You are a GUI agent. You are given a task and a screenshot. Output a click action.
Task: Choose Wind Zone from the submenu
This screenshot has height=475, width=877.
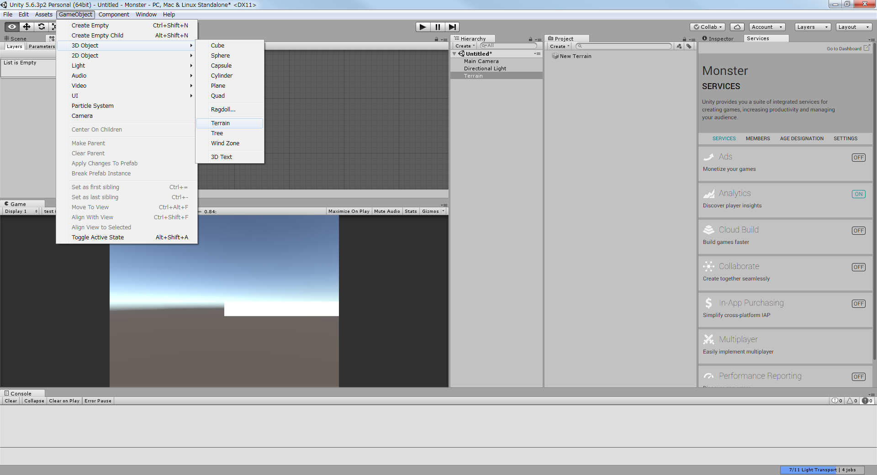point(230,143)
